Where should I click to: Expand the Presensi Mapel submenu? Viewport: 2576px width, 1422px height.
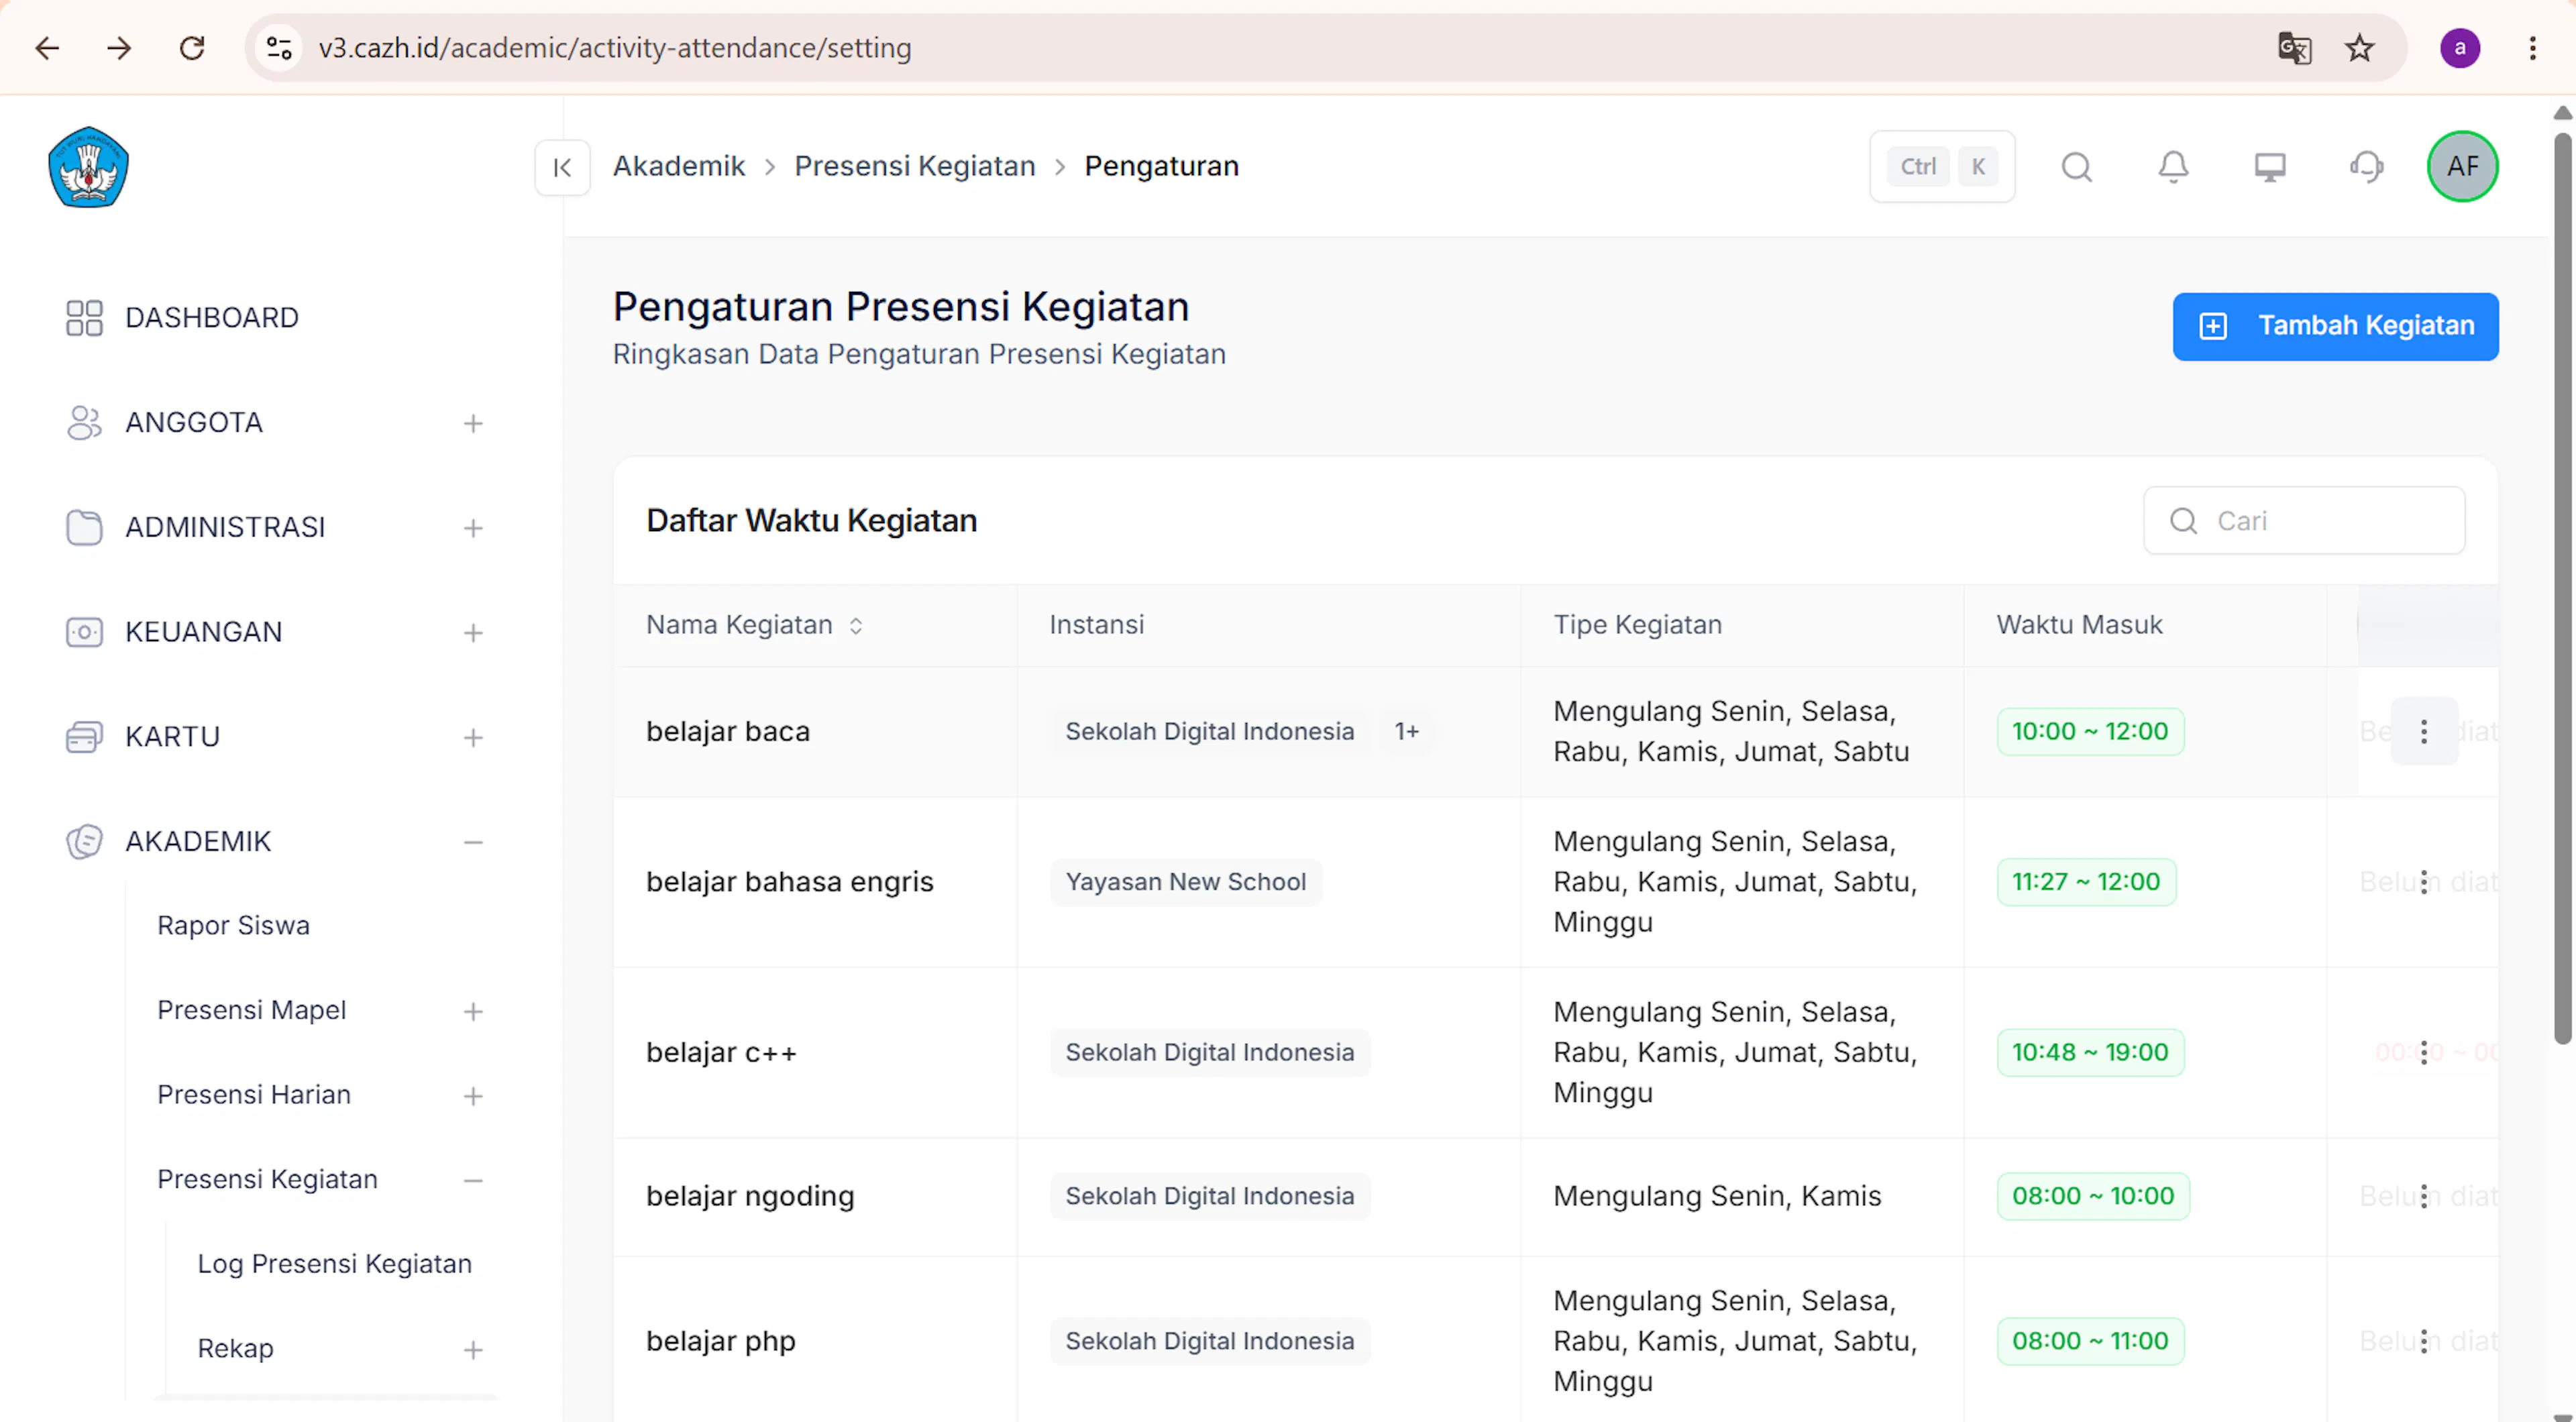(x=473, y=1012)
